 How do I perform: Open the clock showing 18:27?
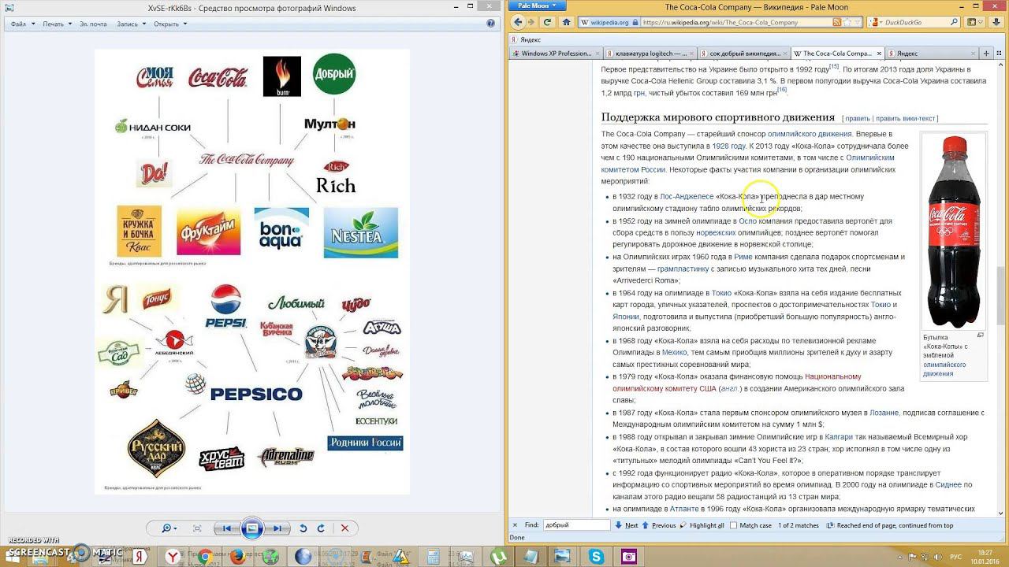(x=985, y=557)
